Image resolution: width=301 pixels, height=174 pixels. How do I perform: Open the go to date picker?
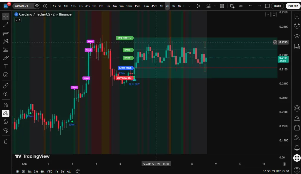click(x=78, y=171)
